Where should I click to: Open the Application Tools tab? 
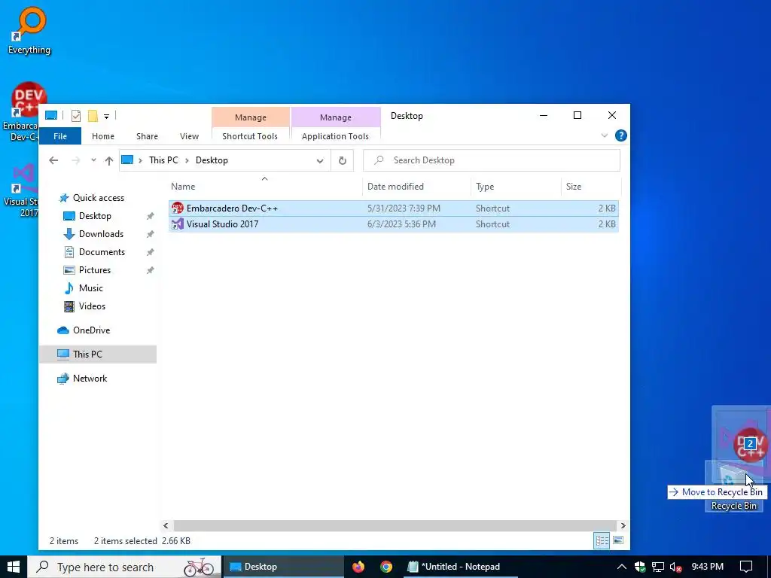[x=335, y=136]
